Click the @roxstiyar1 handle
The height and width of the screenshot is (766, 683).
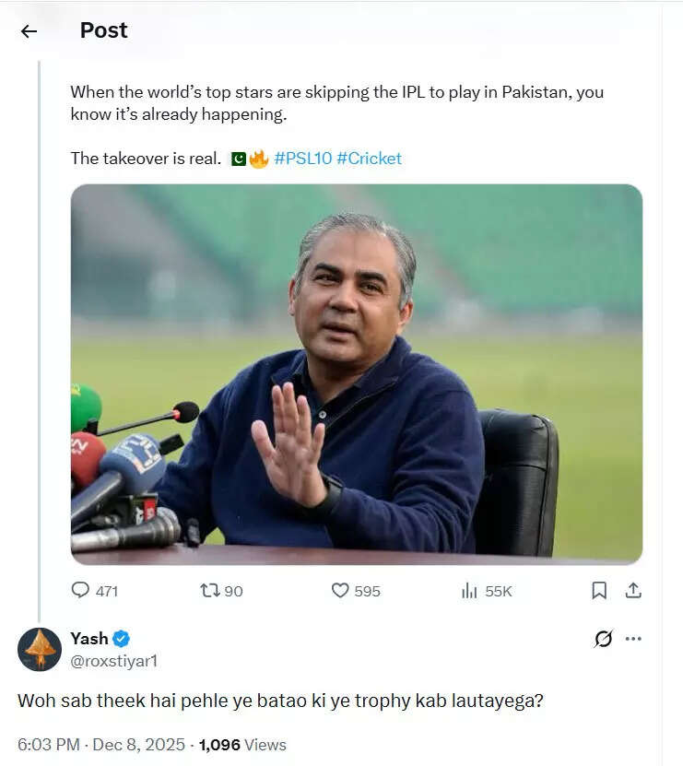pos(113,661)
